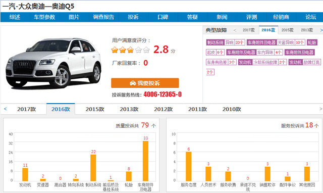Open the 口碑 tab

(x=163, y=17)
